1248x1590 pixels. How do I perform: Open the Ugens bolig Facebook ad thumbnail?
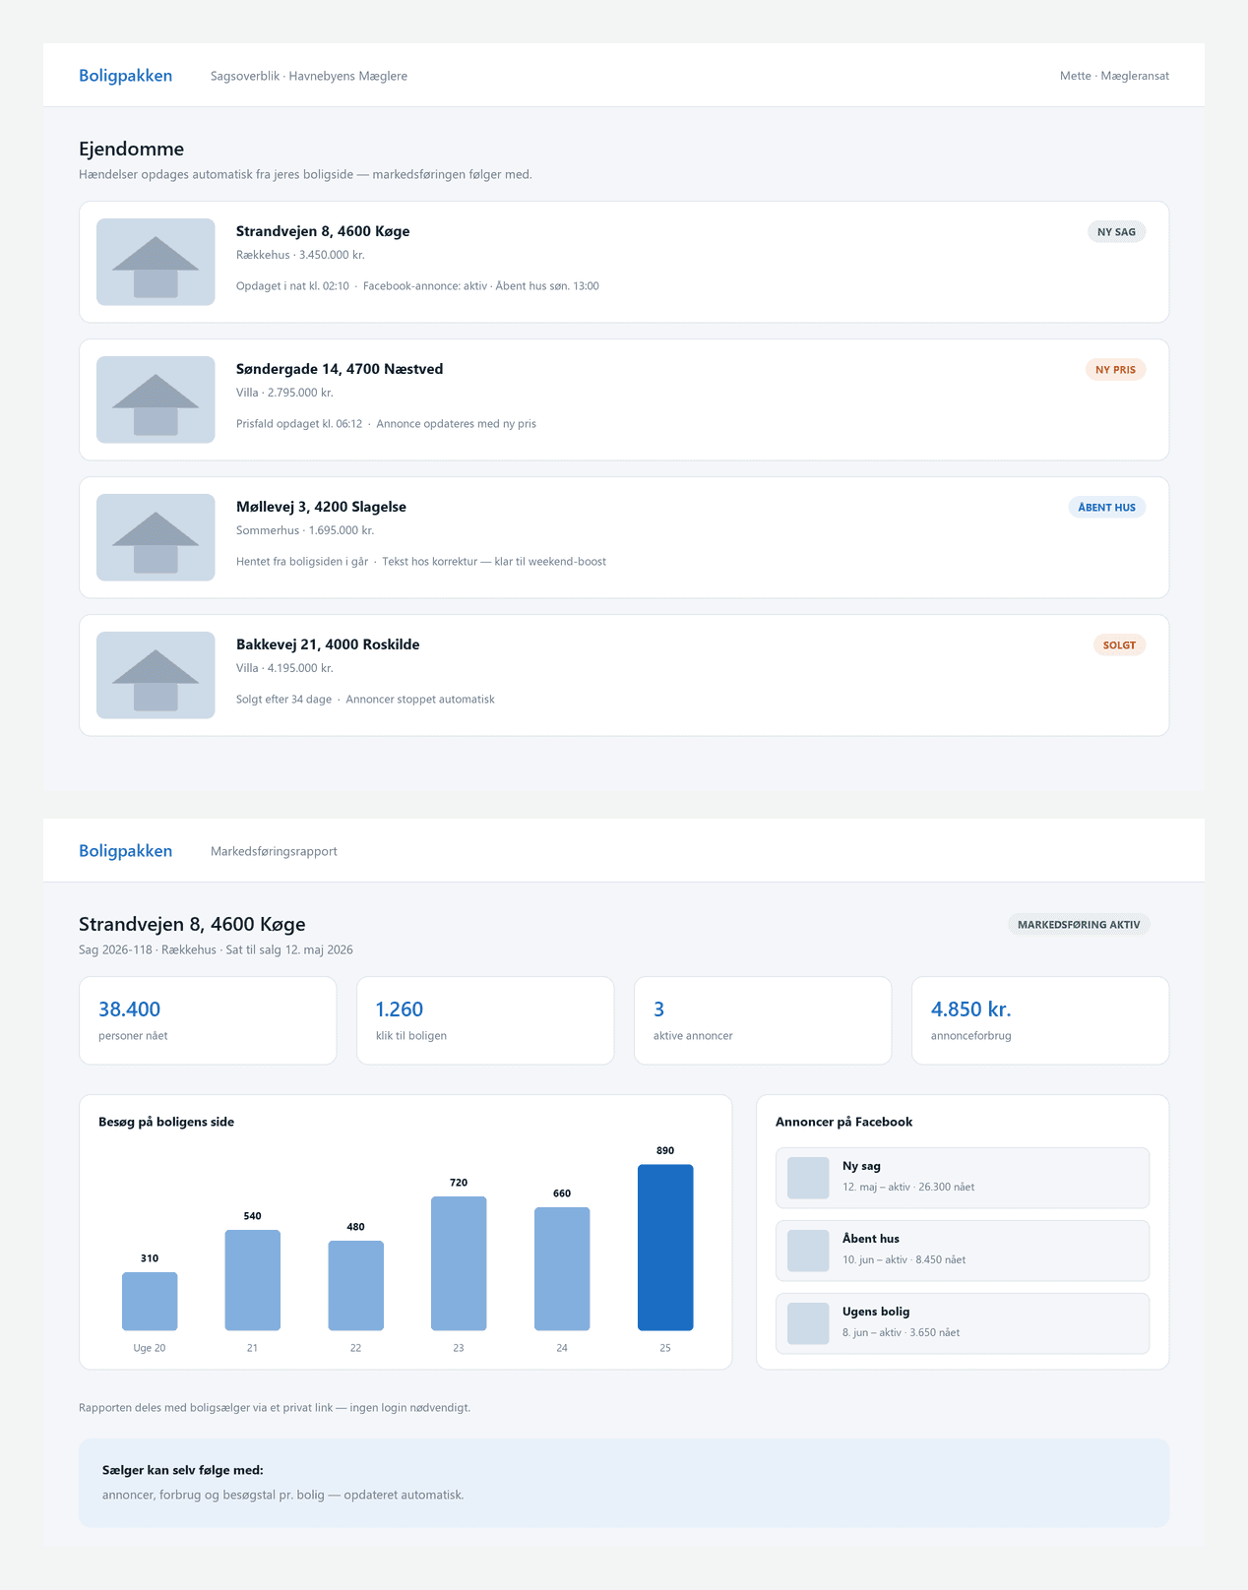808,1323
